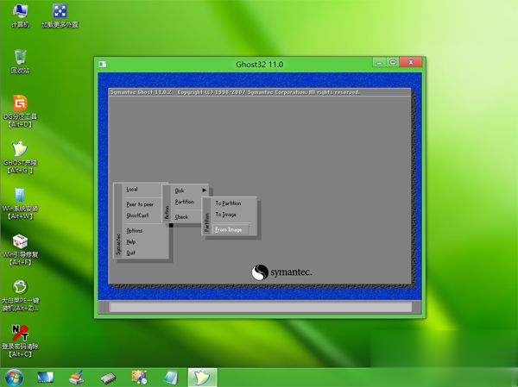Select From Image in Partition menu
The width and height of the screenshot is (518, 387).
[x=230, y=229]
